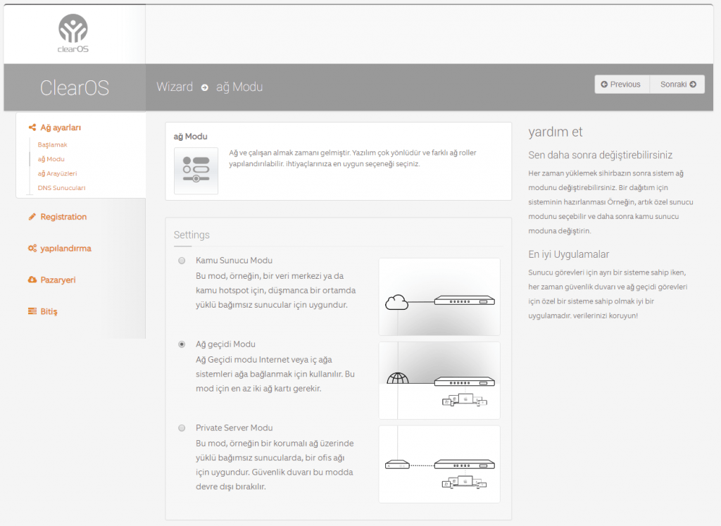Click the arrow icon between Wizard and ağ Modu
Screen dimensions: 721x526
[x=205, y=87]
